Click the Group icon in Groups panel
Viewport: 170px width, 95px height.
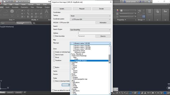pos(139,11)
